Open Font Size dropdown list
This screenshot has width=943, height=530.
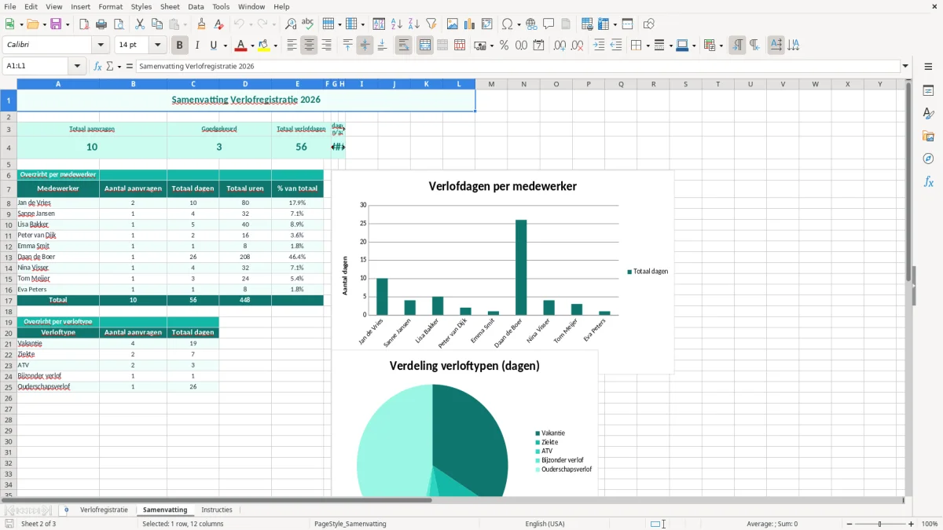(157, 46)
